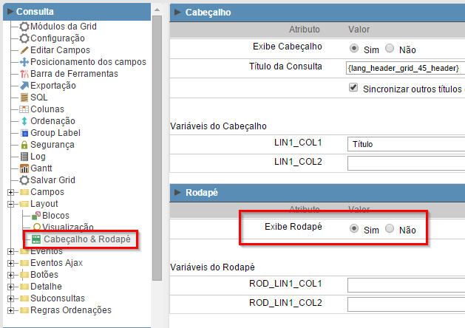
Task: Expand the Campos folder
Action: 11,192
